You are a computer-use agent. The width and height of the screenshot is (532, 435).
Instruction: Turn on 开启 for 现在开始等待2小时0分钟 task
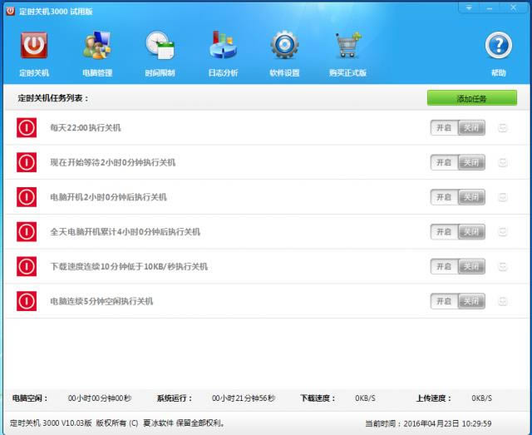(444, 162)
